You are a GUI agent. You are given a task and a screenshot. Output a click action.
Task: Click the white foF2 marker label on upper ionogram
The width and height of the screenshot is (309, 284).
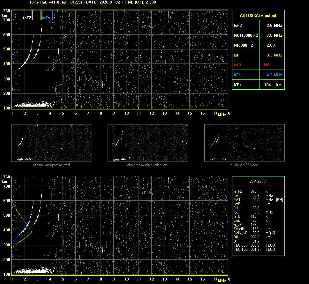pos(27,18)
